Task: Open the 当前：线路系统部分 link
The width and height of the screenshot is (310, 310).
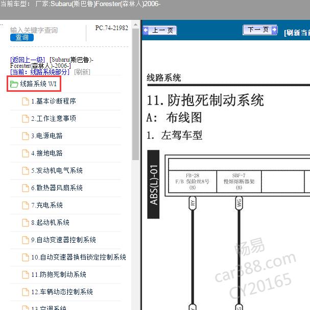Action: (40, 72)
